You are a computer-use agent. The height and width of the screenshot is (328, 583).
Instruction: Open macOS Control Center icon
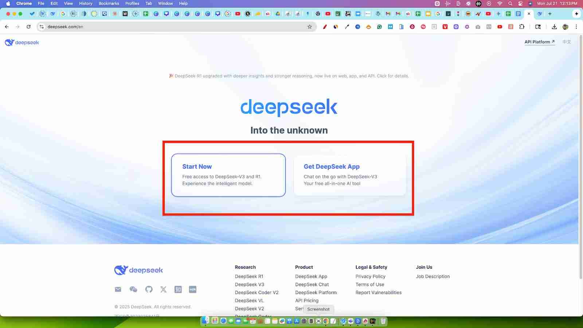520,3
